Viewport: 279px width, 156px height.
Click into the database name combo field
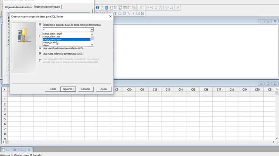pos(66,29)
